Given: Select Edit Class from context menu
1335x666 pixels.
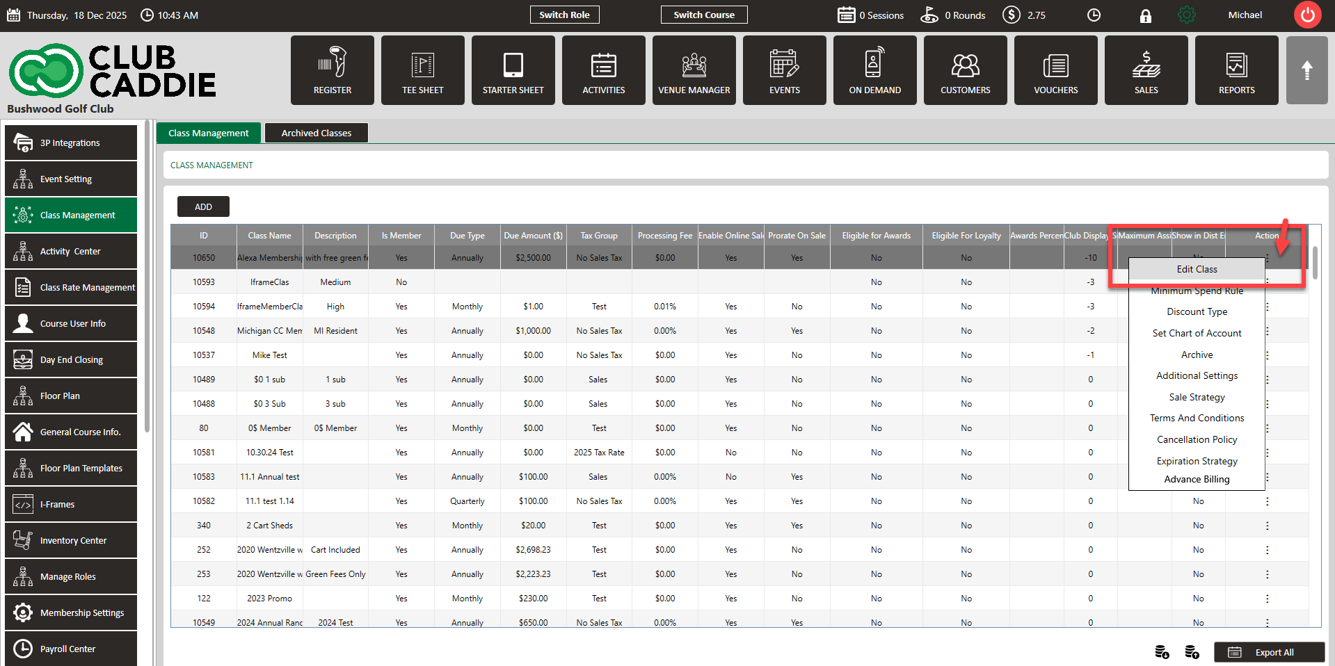Looking at the screenshot, I should click(x=1197, y=269).
